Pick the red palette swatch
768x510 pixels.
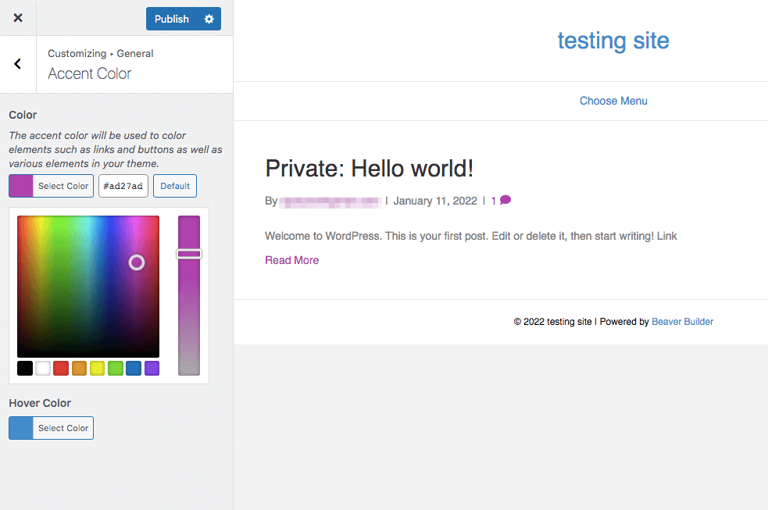coord(61,368)
